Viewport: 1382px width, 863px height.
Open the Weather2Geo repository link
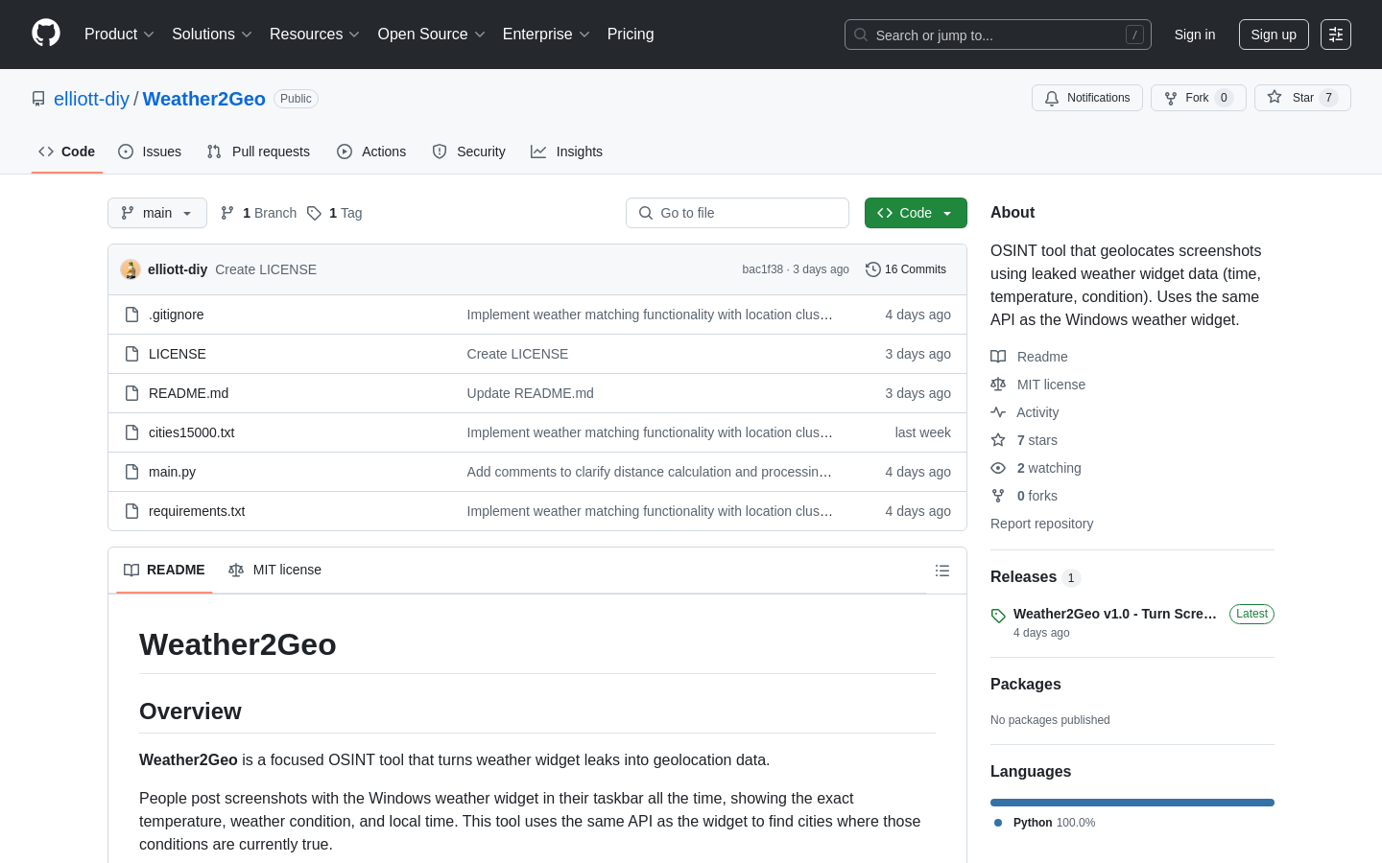tap(204, 99)
